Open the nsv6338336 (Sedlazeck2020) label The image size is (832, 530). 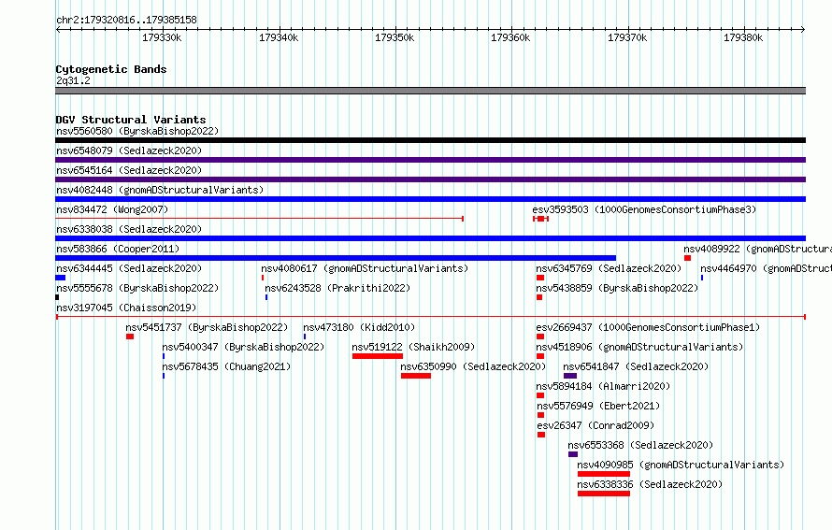coord(650,484)
